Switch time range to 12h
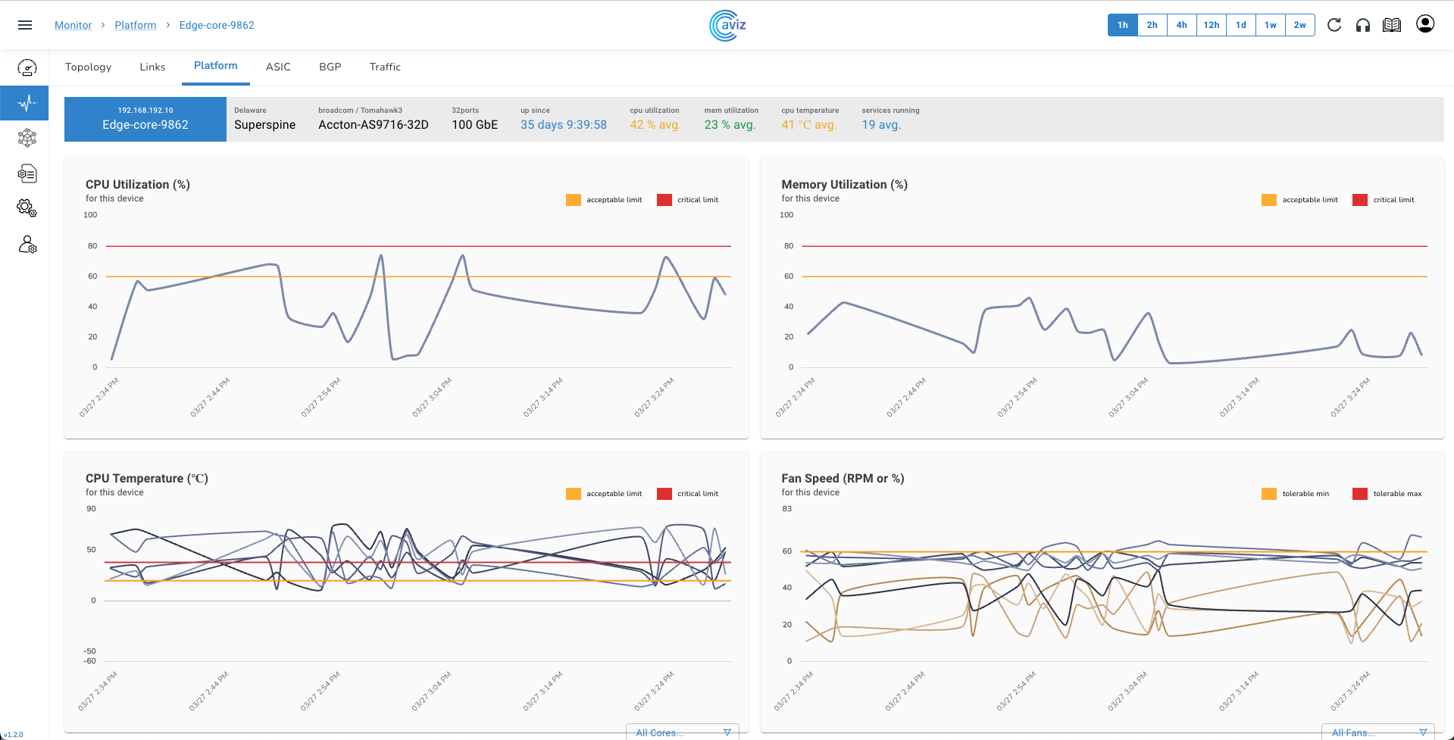 click(x=1211, y=25)
